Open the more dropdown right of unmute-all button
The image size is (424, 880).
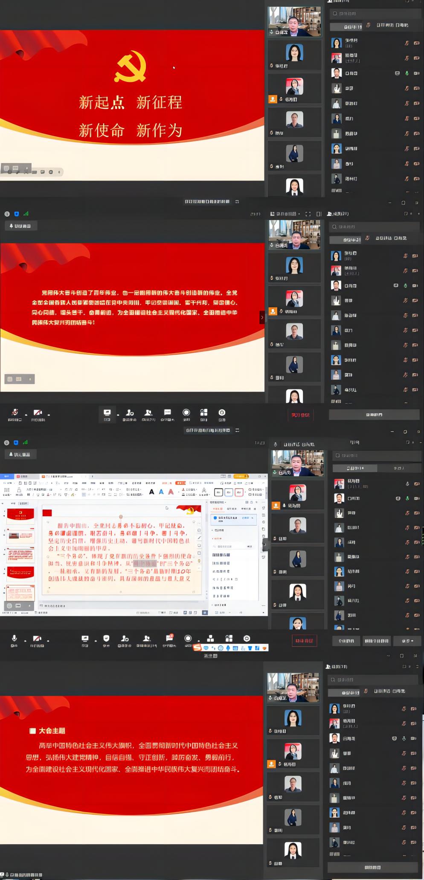(407, 641)
